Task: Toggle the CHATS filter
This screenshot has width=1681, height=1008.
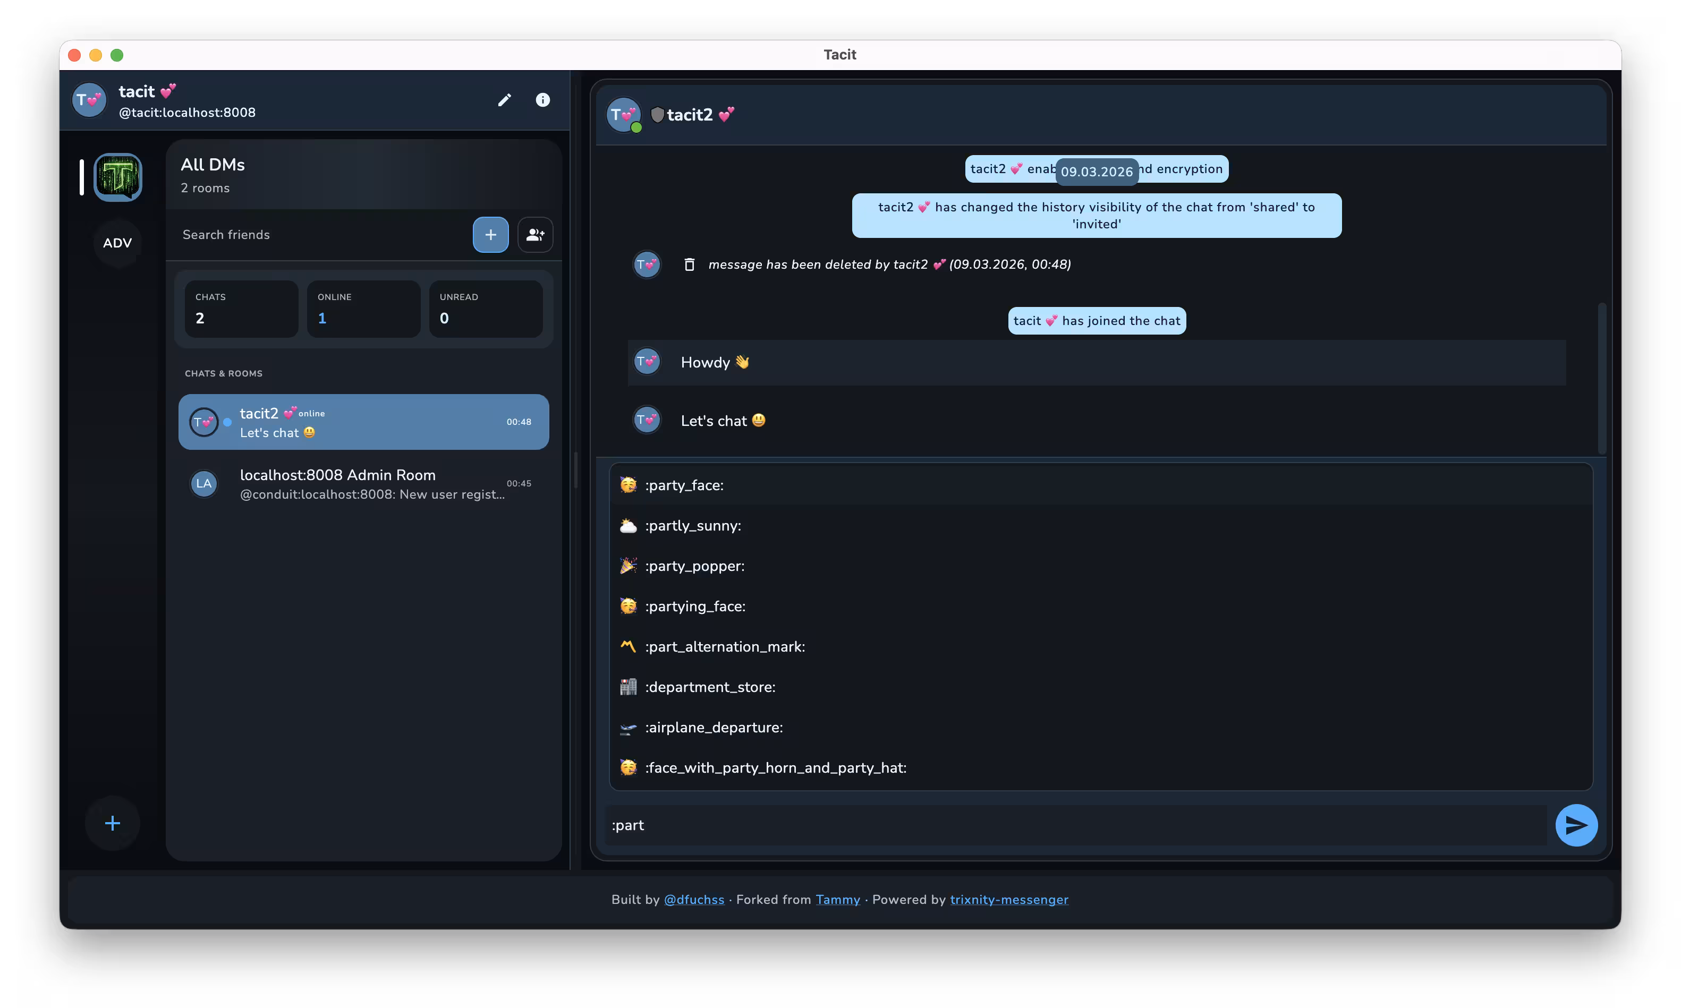Action: click(241, 309)
